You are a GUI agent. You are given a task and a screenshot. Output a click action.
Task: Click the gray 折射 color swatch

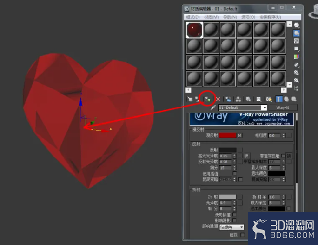[x=227, y=197]
